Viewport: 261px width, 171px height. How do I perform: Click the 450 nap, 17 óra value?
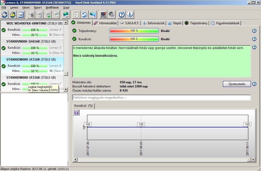coord(130,82)
